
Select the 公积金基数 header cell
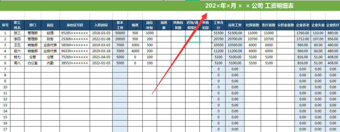coord(286,25)
